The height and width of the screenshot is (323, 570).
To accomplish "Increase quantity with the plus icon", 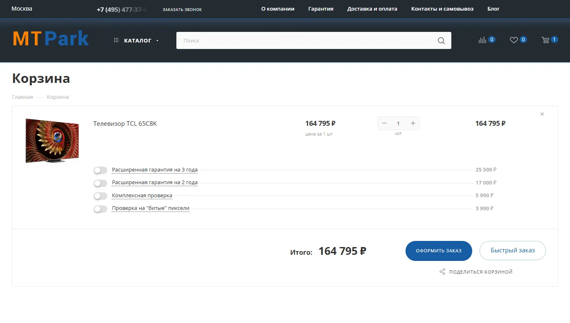I will [x=413, y=123].
